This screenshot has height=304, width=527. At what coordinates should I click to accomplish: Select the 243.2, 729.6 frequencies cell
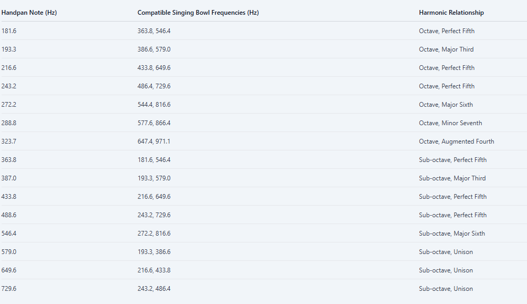point(154,215)
